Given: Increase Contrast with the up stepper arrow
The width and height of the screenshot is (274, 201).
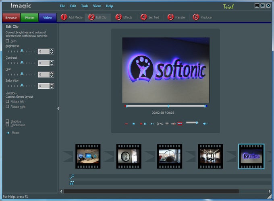Looking at the screenshot, I should click(52, 62).
